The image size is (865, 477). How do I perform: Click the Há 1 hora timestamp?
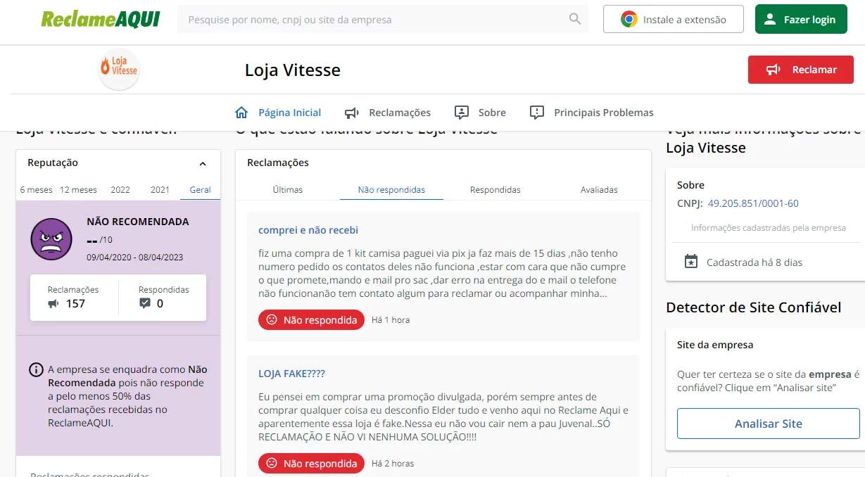click(x=391, y=319)
